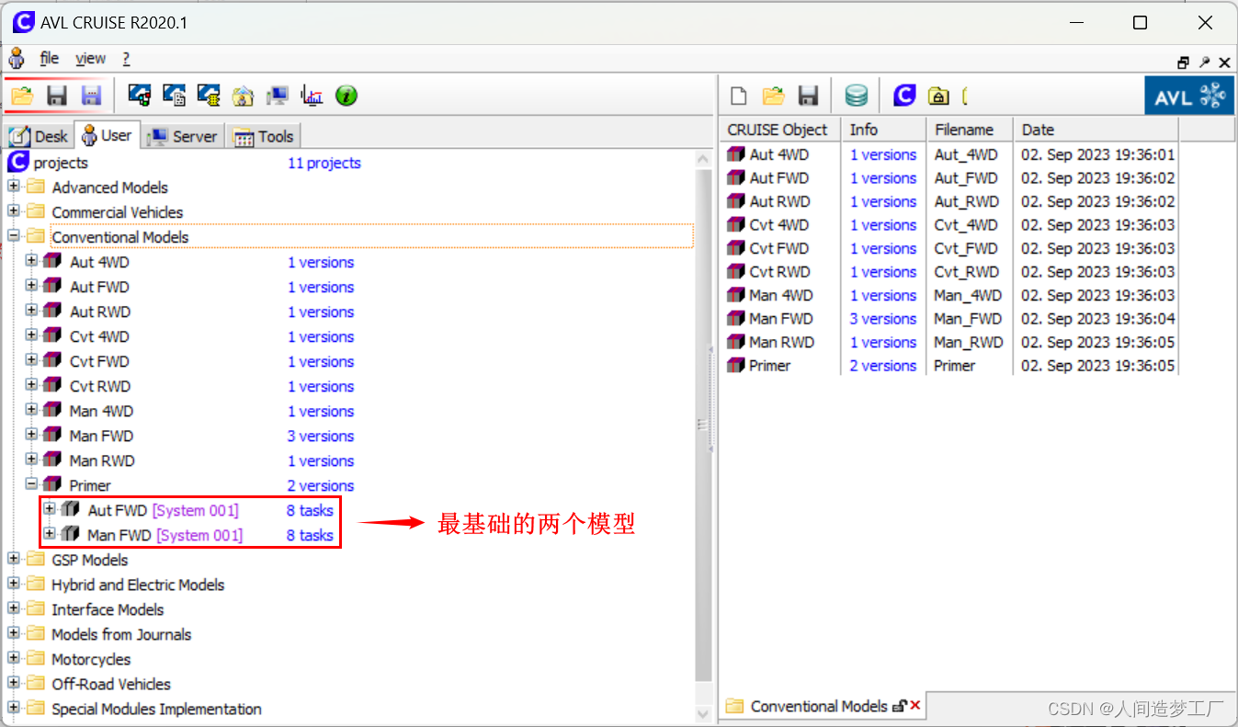This screenshot has width=1238, height=727.
Task: Expand the Motorcycles folder
Action: [14, 658]
